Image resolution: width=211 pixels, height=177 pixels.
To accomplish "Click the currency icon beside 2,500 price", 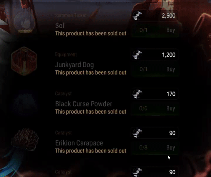I will (137, 16).
